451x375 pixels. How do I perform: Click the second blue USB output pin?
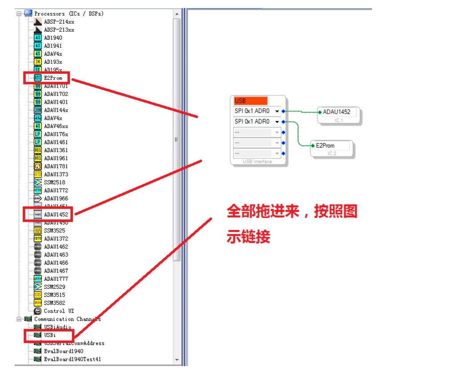coord(283,121)
